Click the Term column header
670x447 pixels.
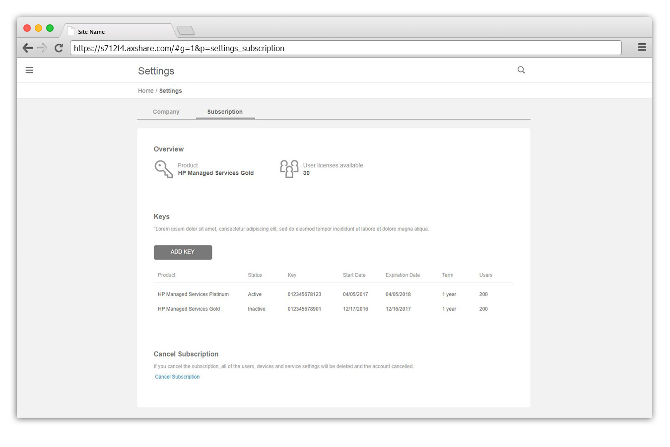coord(448,275)
